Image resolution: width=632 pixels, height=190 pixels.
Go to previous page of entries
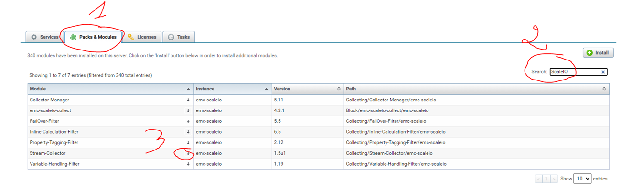coord(538,179)
